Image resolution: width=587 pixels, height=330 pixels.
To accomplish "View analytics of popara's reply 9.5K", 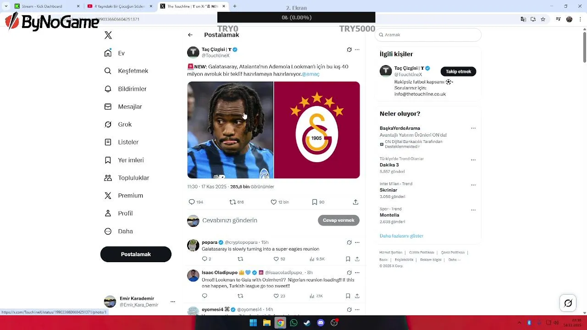I will click(317, 259).
